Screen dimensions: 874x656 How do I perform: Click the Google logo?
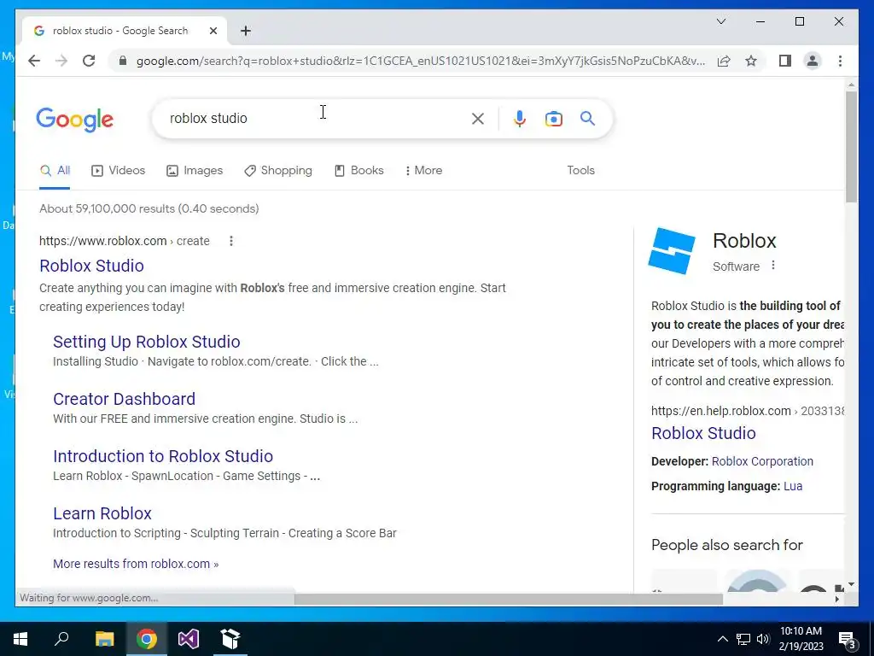click(75, 120)
